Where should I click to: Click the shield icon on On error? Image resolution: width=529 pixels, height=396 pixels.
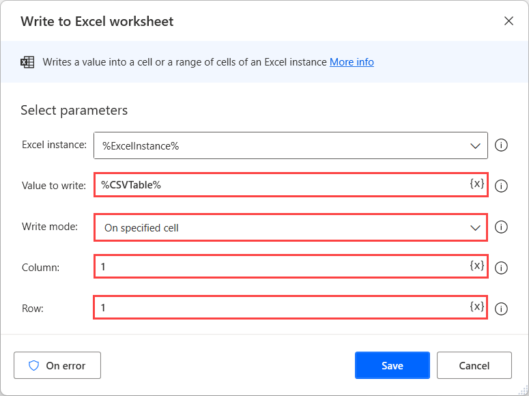34,365
